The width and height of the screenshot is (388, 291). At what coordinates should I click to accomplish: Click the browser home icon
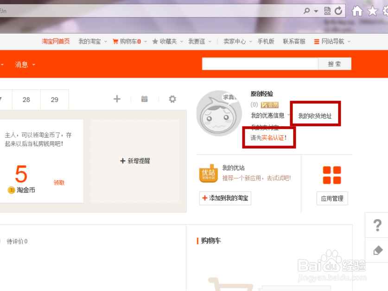click(x=357, y=11)
